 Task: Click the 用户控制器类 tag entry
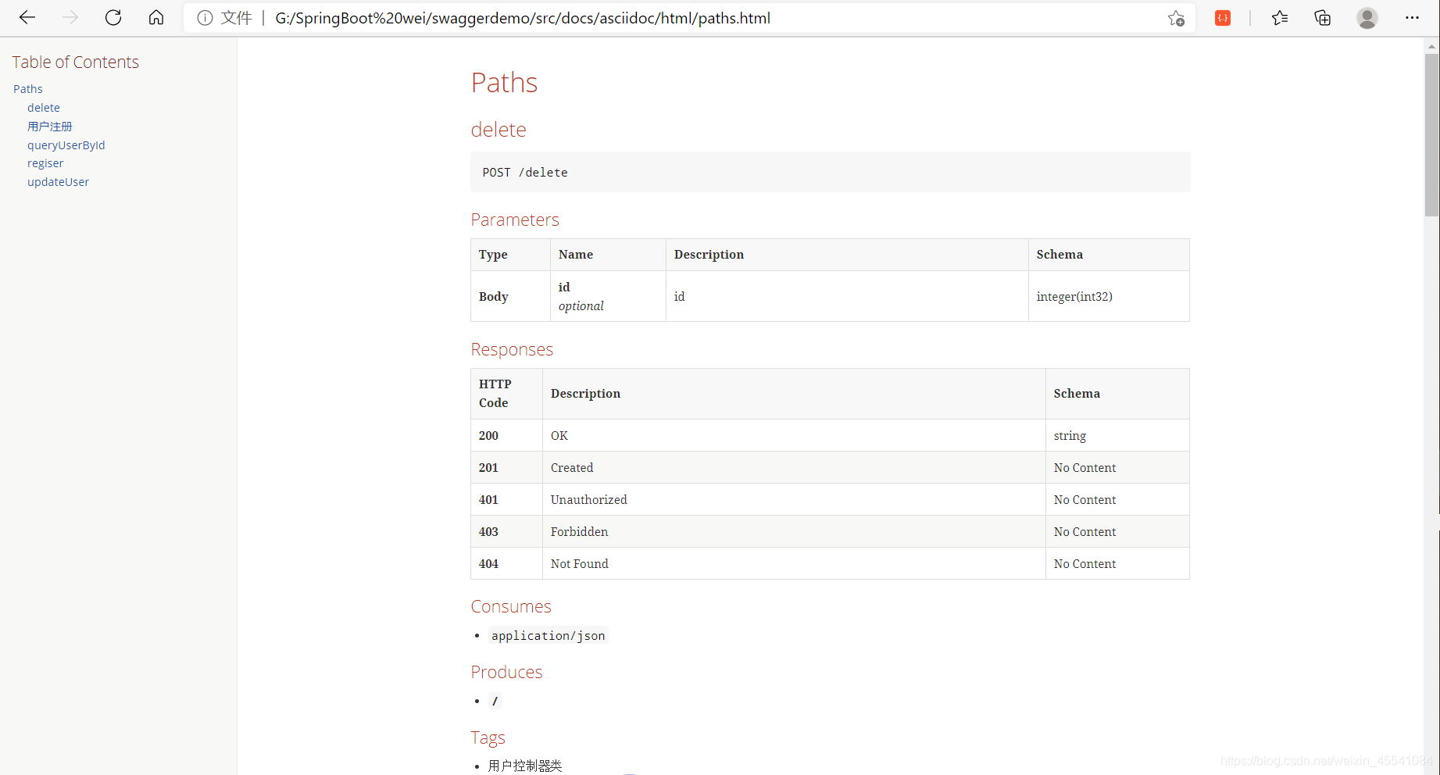[525, 766]
